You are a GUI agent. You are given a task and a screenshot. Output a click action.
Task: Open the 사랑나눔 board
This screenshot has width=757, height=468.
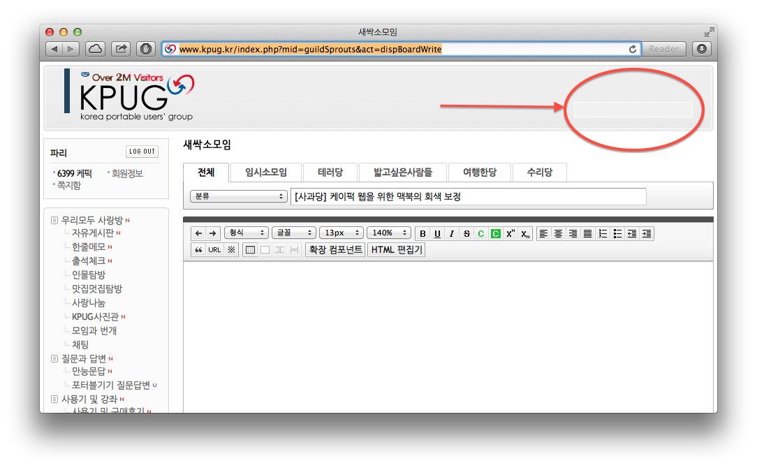(89, 303)
